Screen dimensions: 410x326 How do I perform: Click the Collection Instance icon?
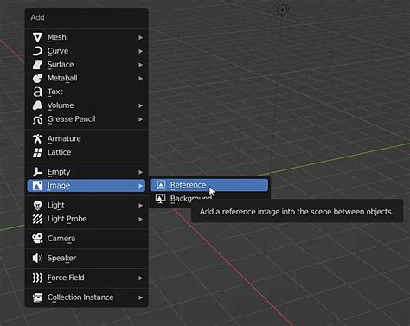coord(37,297)
